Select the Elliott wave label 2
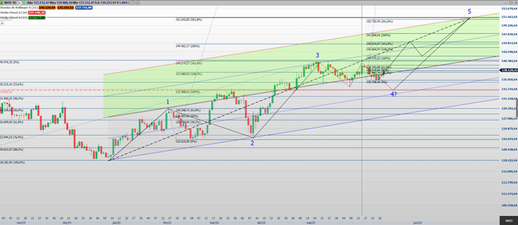Viewport: 518px width, 225px height. [252, 143]
